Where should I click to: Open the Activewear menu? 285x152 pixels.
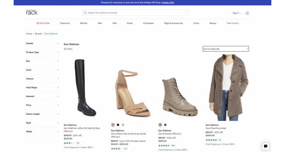coord(148,23)
